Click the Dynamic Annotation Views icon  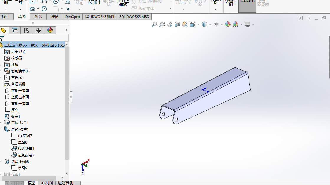(x=185, y=25)
